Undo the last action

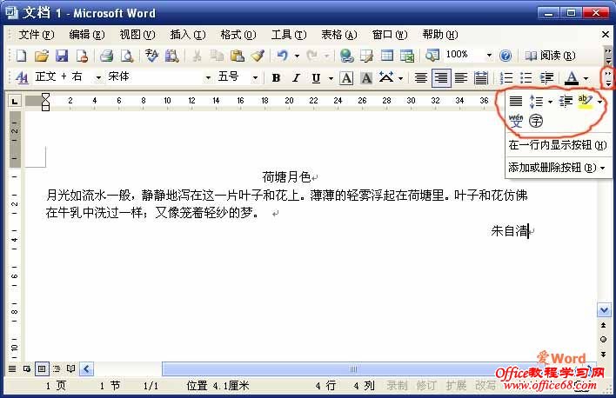[282, 56]
